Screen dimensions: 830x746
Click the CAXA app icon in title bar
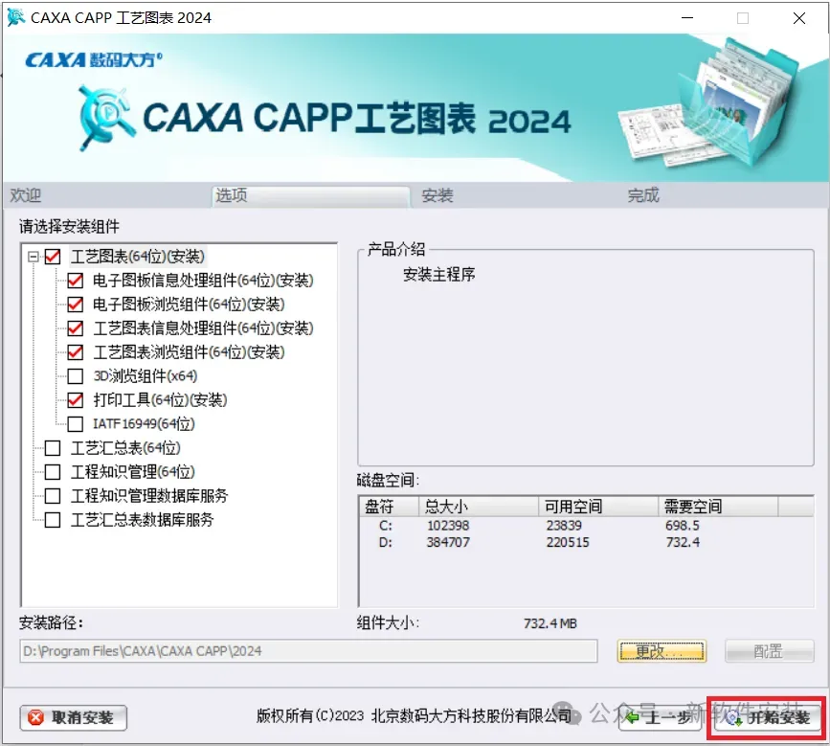[16, 17]
